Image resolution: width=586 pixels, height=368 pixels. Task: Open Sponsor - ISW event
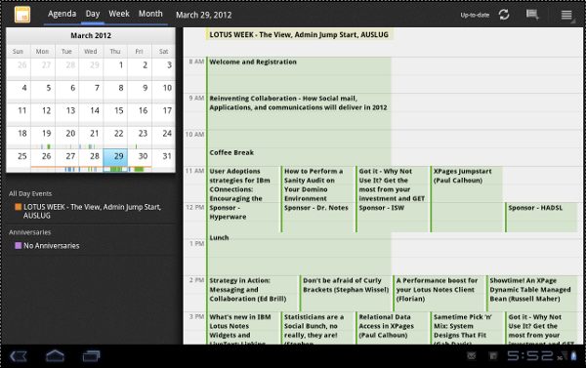tap(393, 218)
